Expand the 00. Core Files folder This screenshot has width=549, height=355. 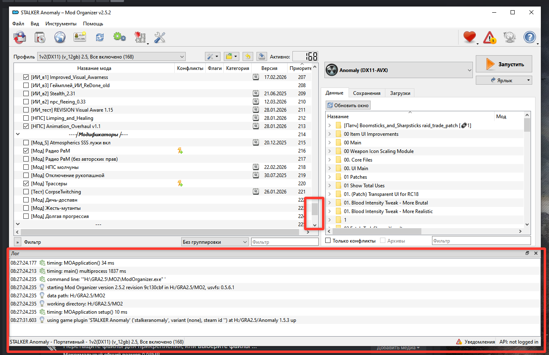point(330,160)
